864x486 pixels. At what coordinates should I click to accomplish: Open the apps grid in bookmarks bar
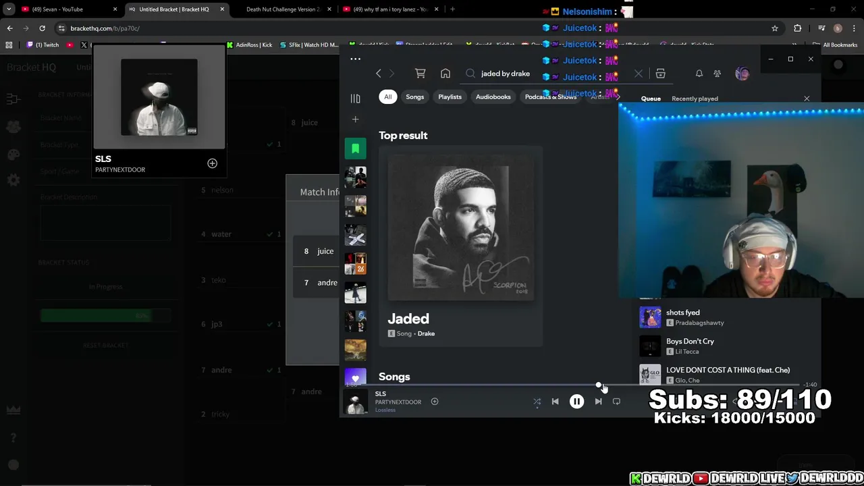[x=9, y=45]
